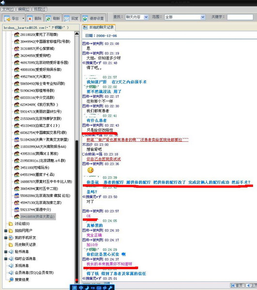Click the app icon in the title bar

point(3,2)
